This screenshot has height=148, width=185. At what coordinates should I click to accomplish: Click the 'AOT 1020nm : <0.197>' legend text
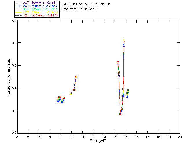click(x=40, y=15)
